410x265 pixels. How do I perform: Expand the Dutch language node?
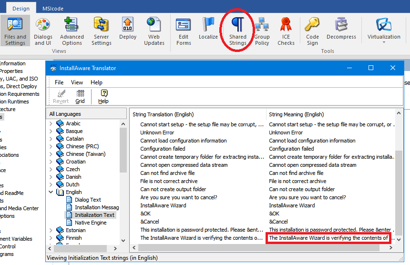tap(51, 184)
